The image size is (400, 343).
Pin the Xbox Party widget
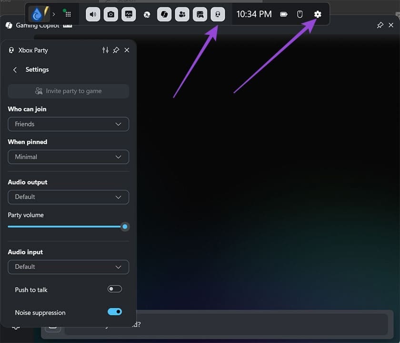click(116, 50)
